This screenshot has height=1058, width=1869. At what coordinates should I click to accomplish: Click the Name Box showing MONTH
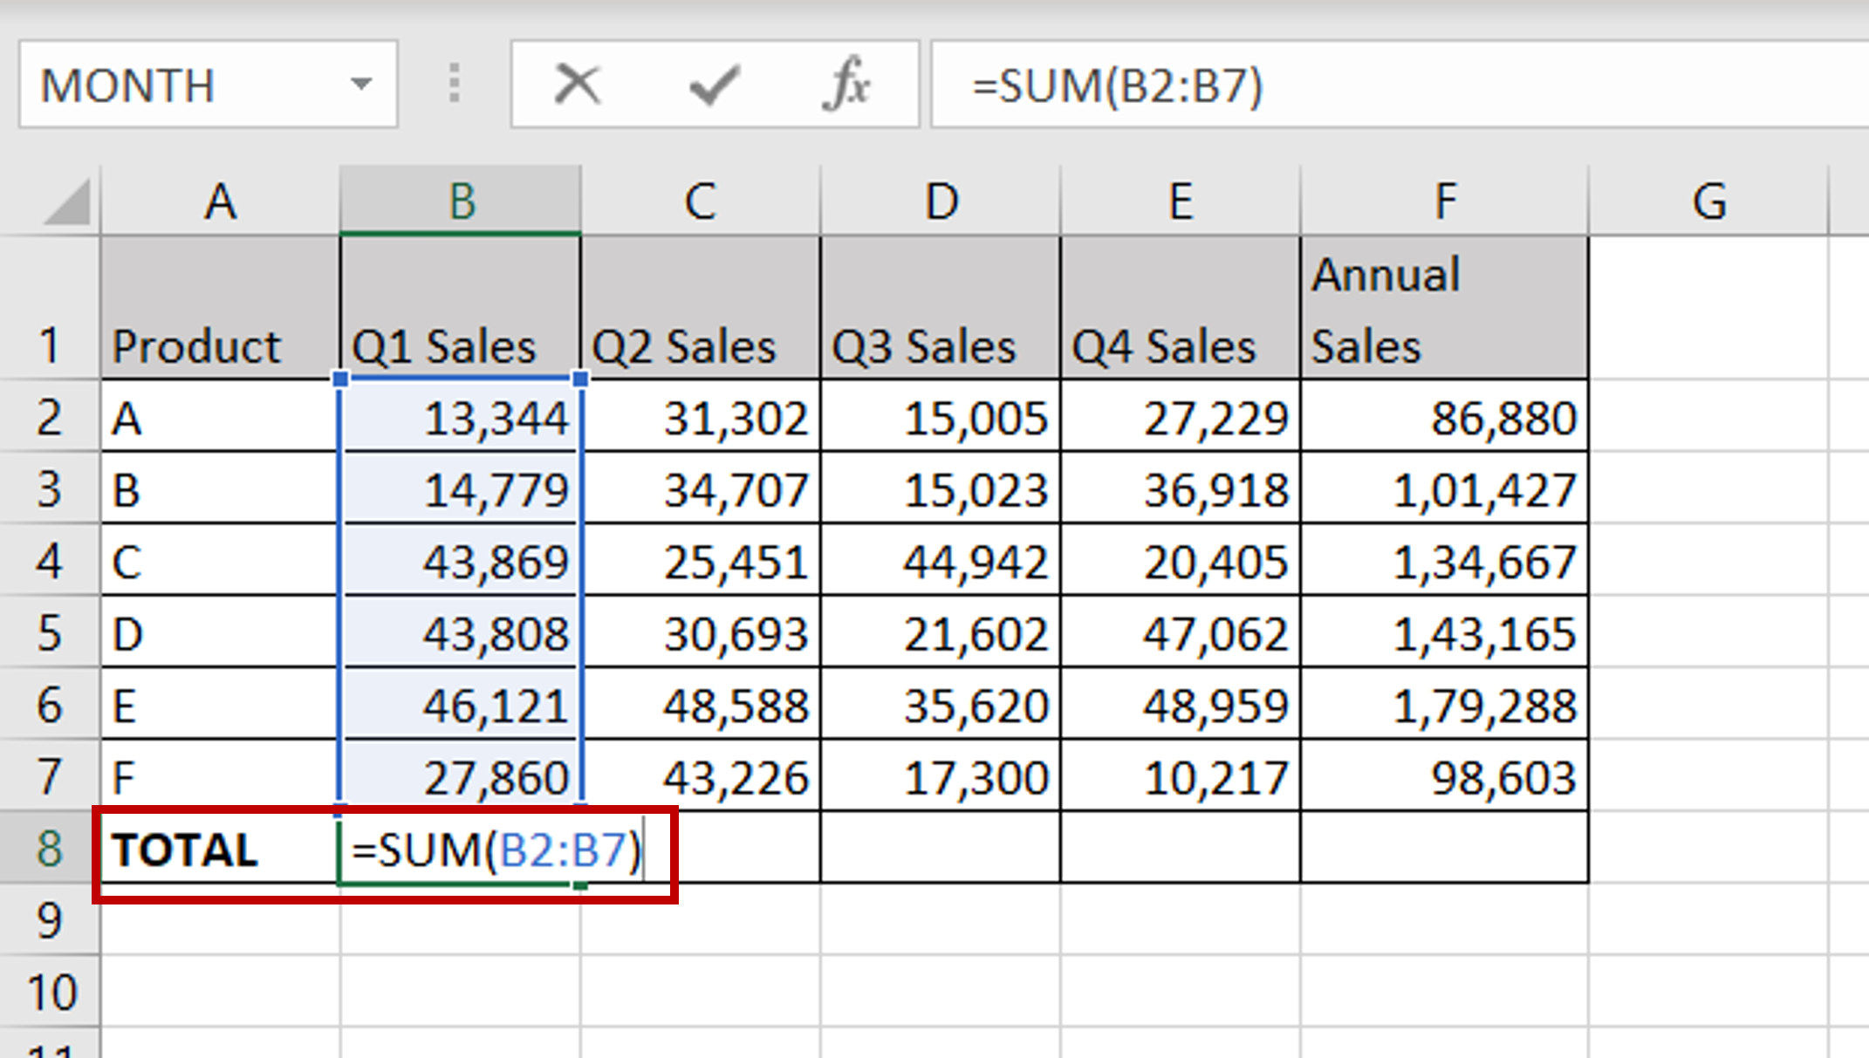175,84
